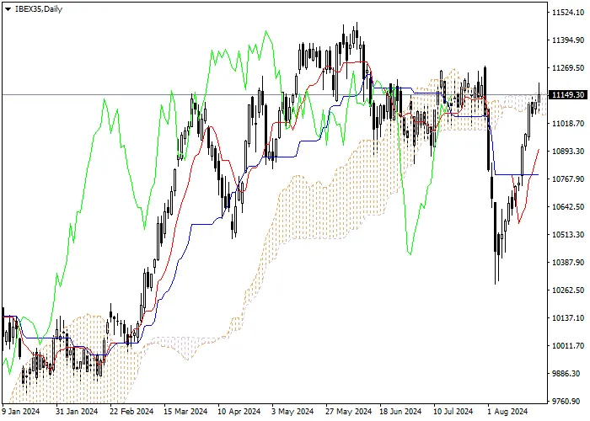The width and height of the screenshot is (590, 421).
Task: Click the IBEX35,Daily chart title
Action: (x=39, y=9)
